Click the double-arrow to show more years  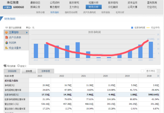point(158,76)
